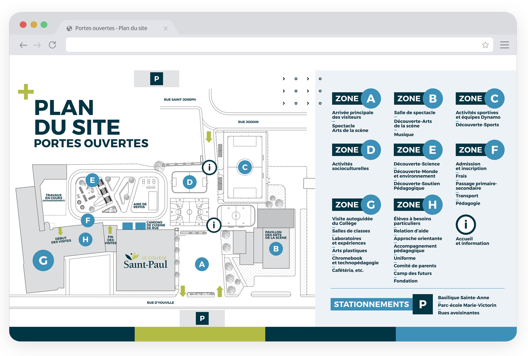Viewport: 528px width, 356px height.
Task: Click the Zone F legend badge
Action: (x=480, y=150)
